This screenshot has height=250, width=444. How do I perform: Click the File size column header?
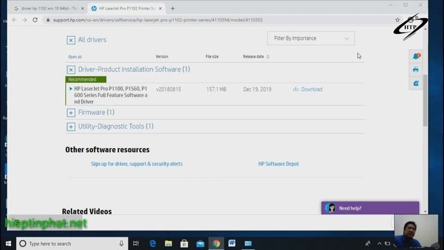212,57
